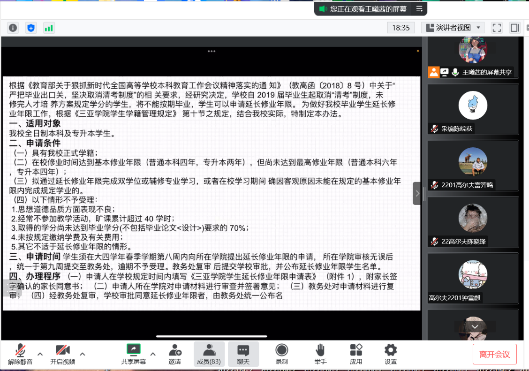Viewport: 529px width, 371px height.
Task: Open the 演讲者视图 view dropdown
Action: [x=453, y=28]
